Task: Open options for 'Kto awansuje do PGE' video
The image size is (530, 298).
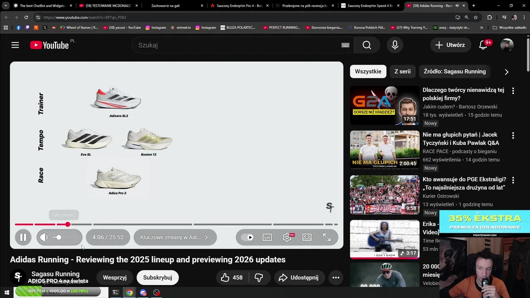Action: coord(513,180)
